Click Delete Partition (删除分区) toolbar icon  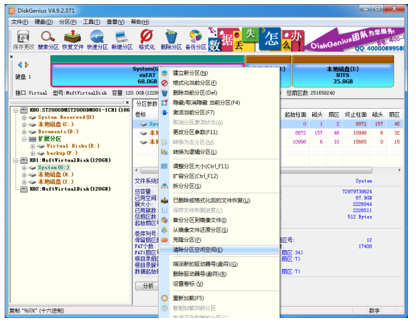171,40
